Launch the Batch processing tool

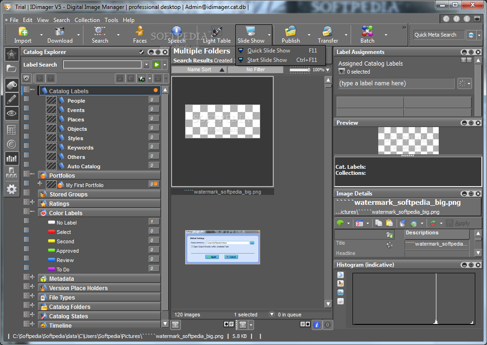coord(367,35)
